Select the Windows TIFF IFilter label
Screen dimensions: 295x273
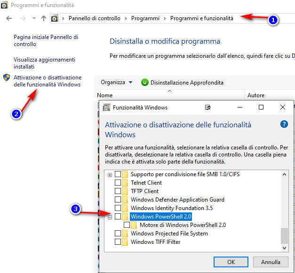point(155,242)
